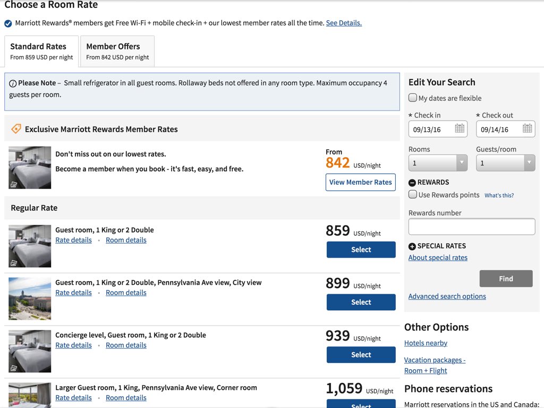Screen dimensions: 544x408
Task: Click the Rewards number input field
Action: [x=472, y=227]
